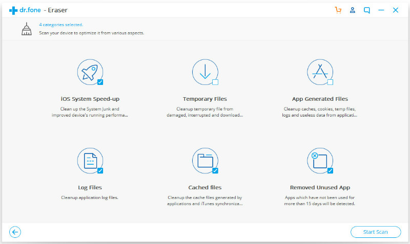Click the iOS System Speed-up rocket icon
The image size is (410, 244).
click(90, 72)
